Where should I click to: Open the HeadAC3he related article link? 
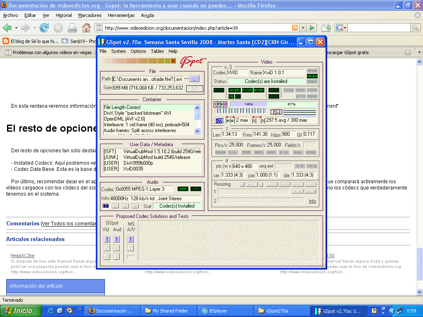coord(22,255)
